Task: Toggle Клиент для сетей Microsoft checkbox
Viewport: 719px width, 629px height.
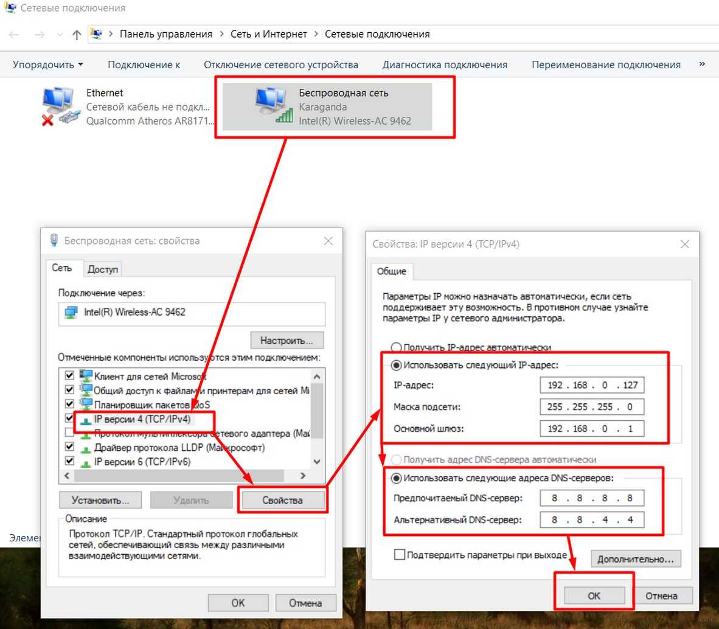Action: tap(69, 375)
